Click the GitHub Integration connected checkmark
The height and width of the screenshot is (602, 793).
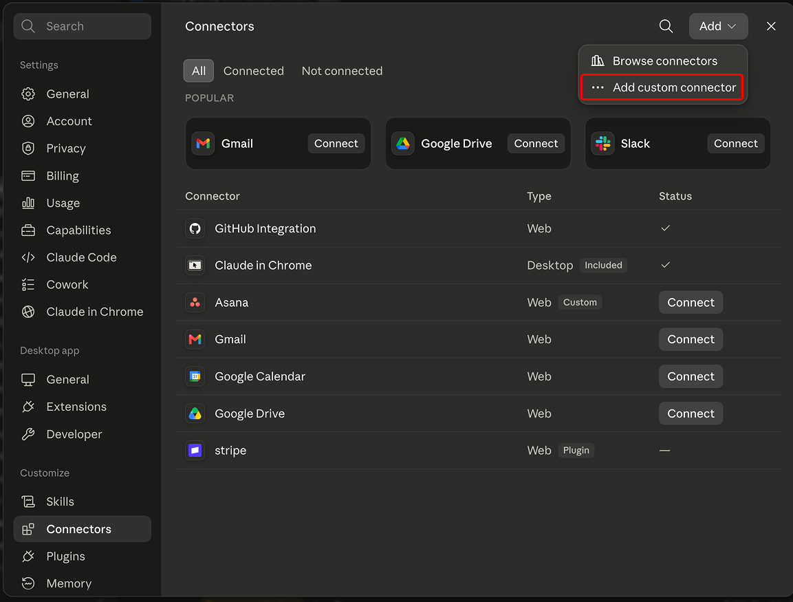[x=666, y=228]
